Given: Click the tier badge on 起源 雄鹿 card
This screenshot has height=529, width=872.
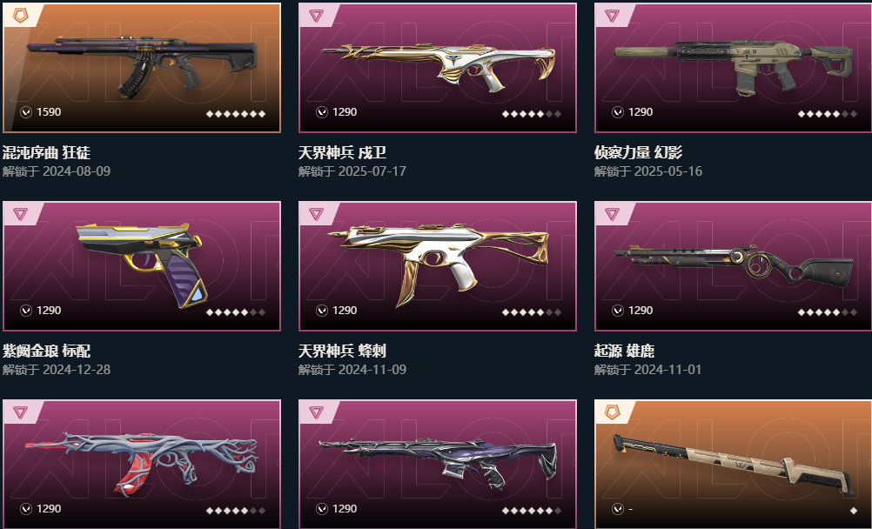Looking at the screenshot, I should coord(612,214).
